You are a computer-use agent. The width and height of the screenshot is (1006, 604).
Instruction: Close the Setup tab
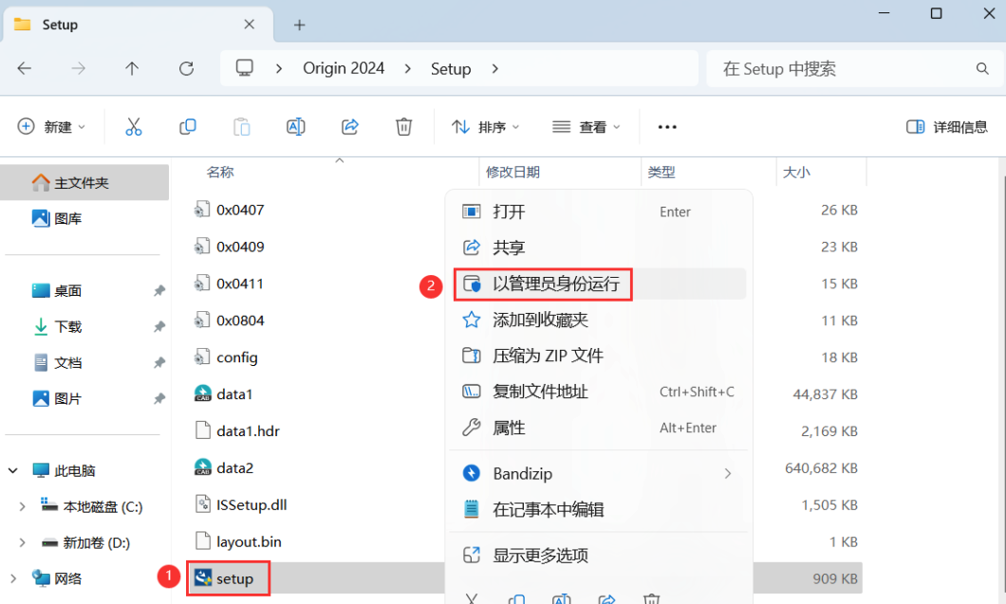[x=249, y=25]
